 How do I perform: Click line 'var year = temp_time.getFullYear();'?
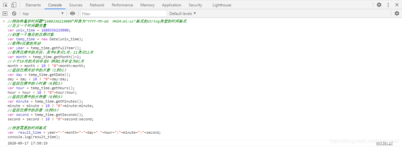click(x=44, y=48)
